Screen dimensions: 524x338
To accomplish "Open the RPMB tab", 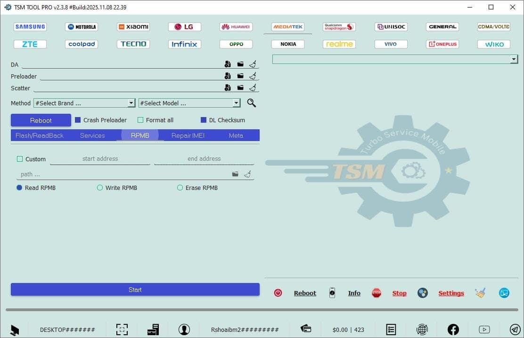I will click(x=140, y=135).
